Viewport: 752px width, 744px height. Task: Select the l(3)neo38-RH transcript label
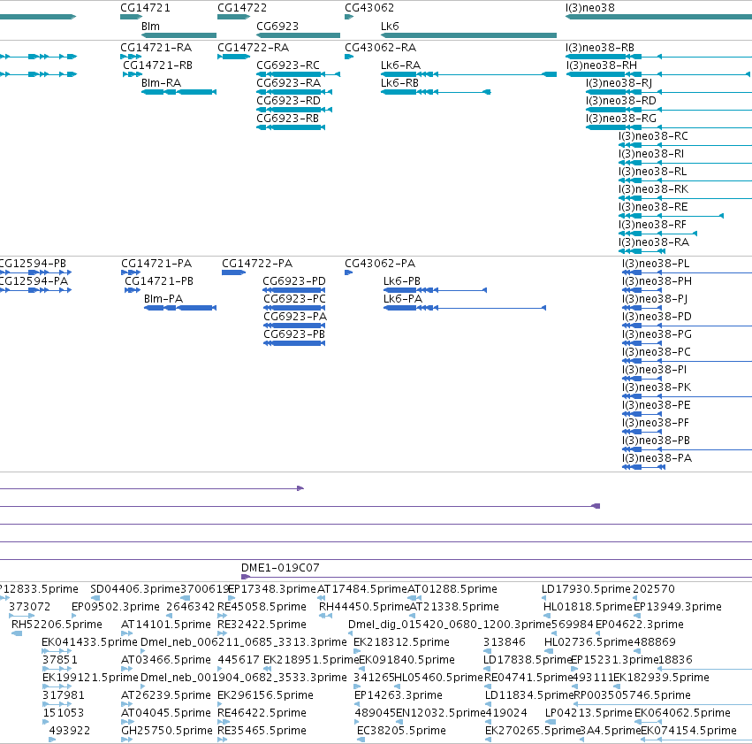602,65
